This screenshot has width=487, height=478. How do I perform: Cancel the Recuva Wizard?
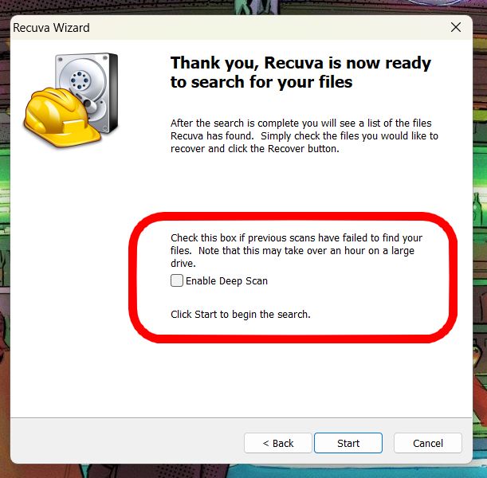tap(428, 443)
